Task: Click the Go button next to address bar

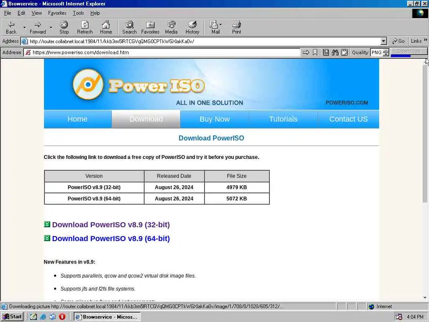Action: pos(398,41)
